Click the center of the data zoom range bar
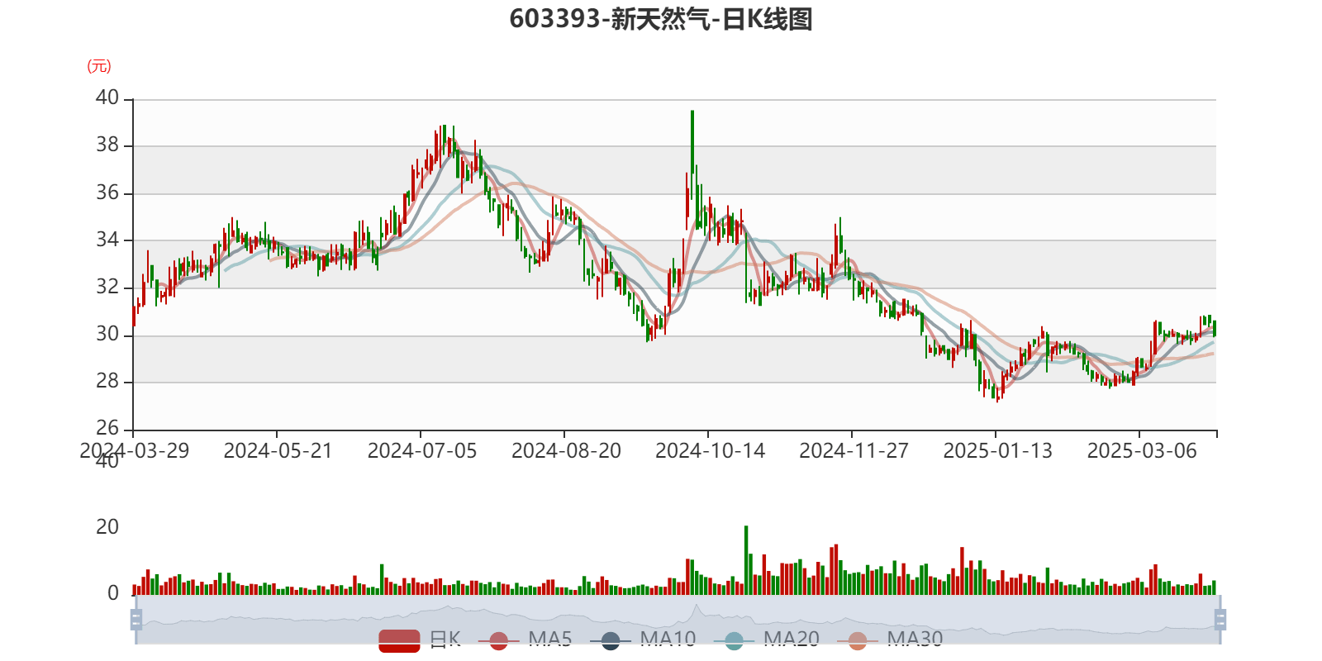 678,620
